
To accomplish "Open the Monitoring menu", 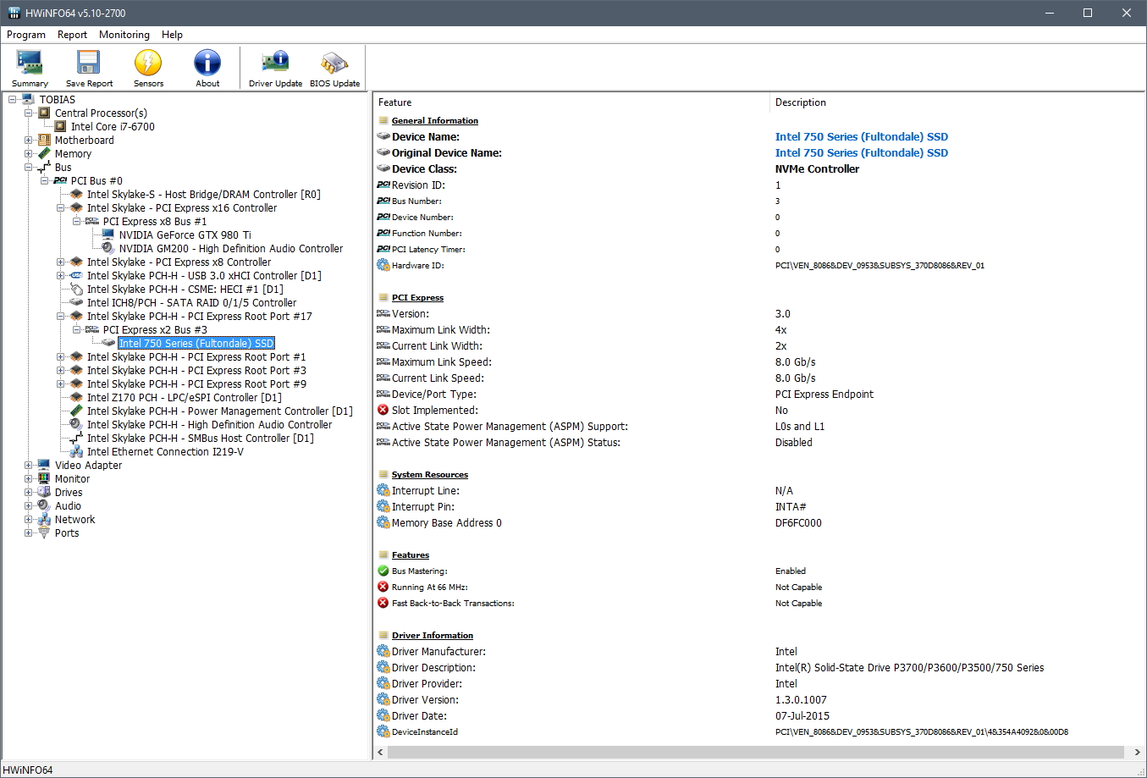I will tap(124, 35).
